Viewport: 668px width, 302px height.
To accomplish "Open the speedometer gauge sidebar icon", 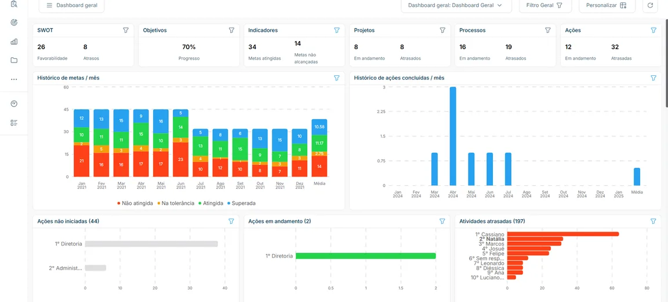I will [x=14, y=104].
